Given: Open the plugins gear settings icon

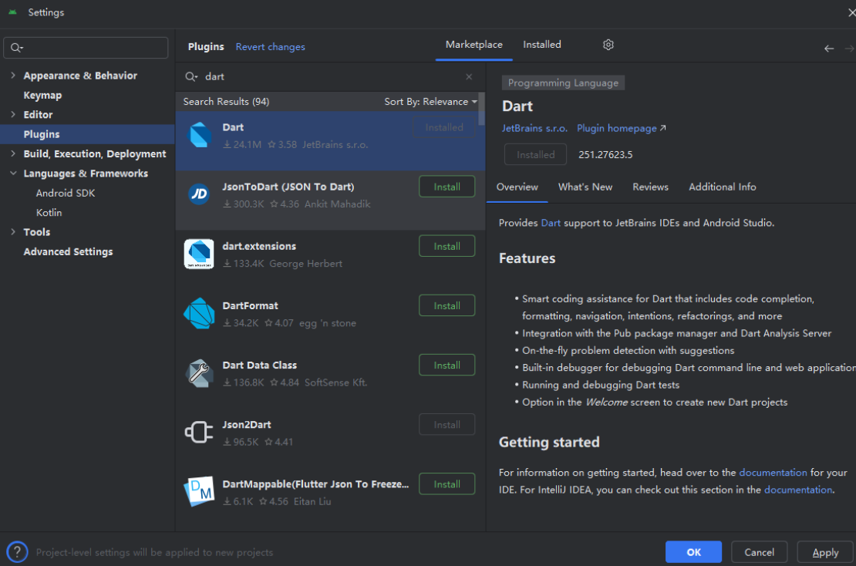Looking at the screenshot, I should pos(608,45).
